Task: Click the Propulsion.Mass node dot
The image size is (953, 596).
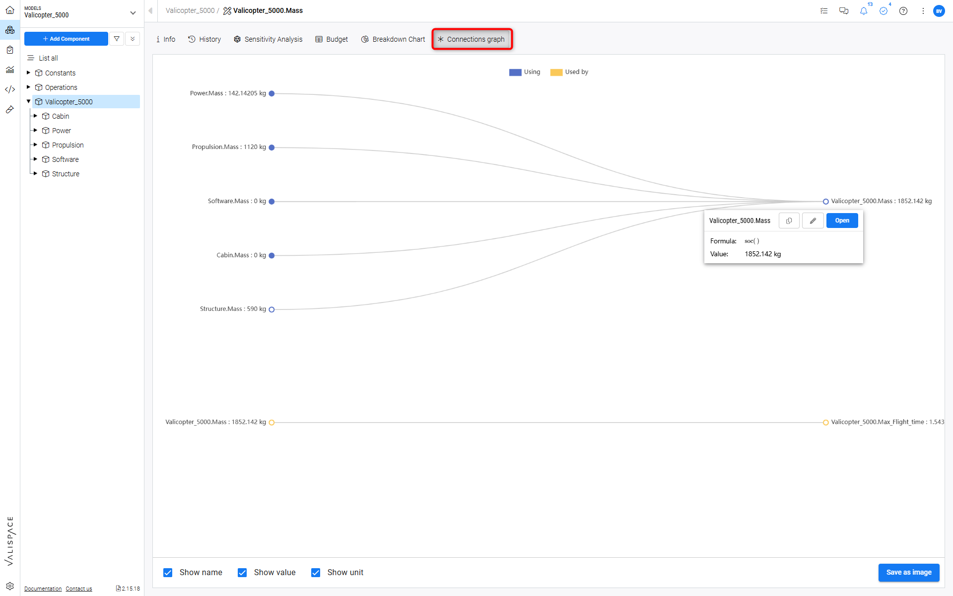Action: click(x=272, y=148)
